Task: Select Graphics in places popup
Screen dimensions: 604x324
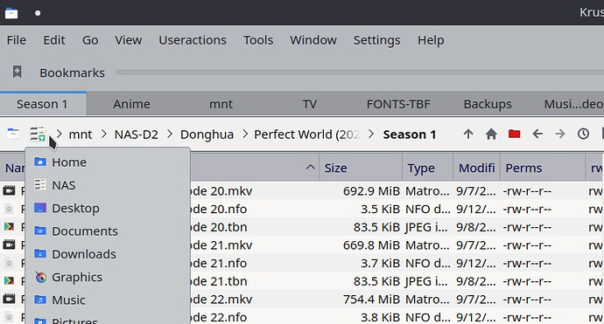Action: 108,277
